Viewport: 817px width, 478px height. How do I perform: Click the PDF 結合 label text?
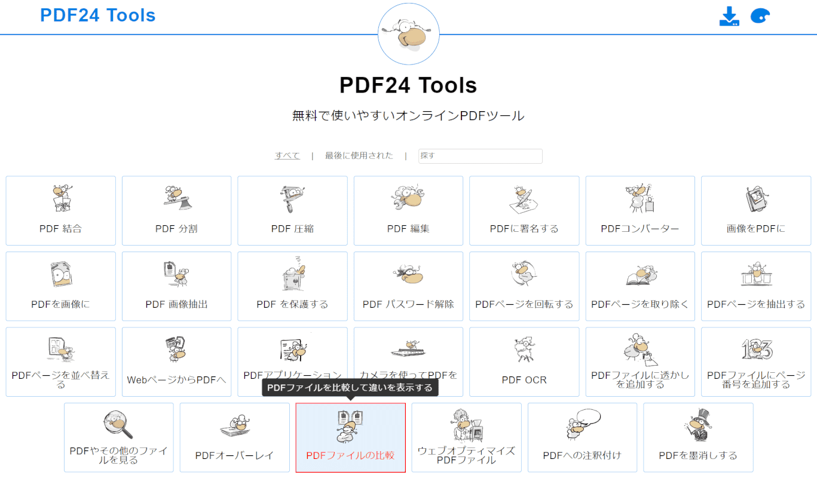[x=60, y=229]
